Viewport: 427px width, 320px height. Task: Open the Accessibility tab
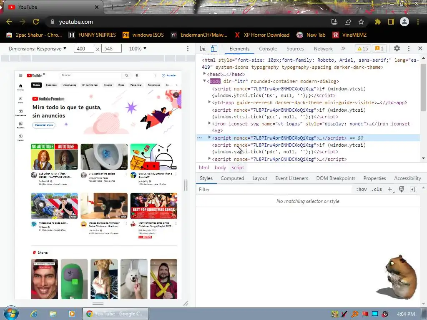[407, 178]
